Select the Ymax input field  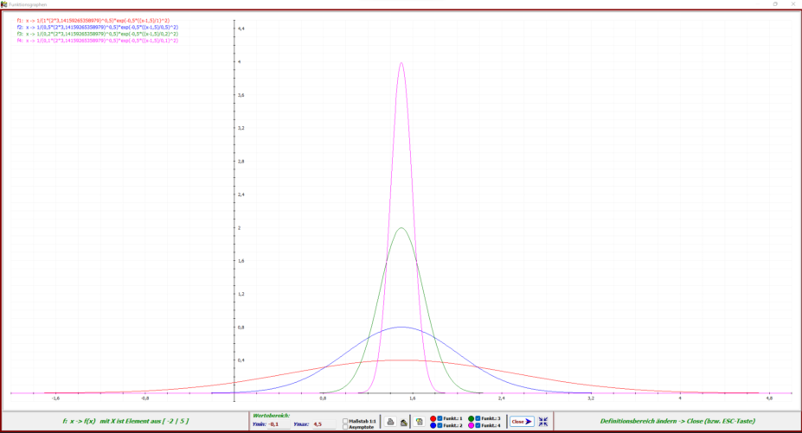tap(322, 424)
